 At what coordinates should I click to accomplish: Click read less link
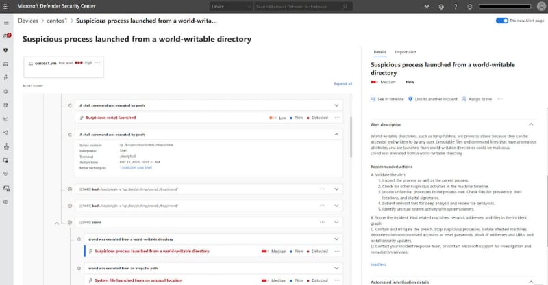coord(379,264)
